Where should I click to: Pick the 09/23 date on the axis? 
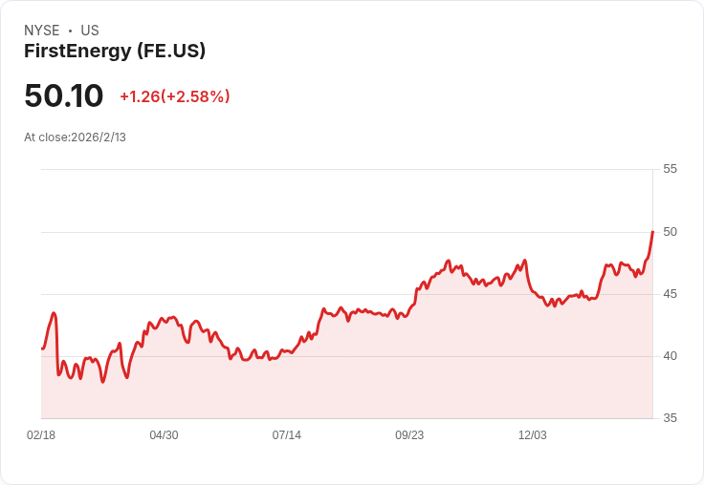pos(409,435)
